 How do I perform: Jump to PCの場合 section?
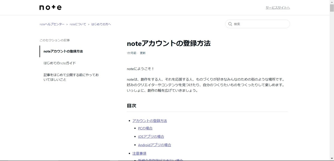145,128
